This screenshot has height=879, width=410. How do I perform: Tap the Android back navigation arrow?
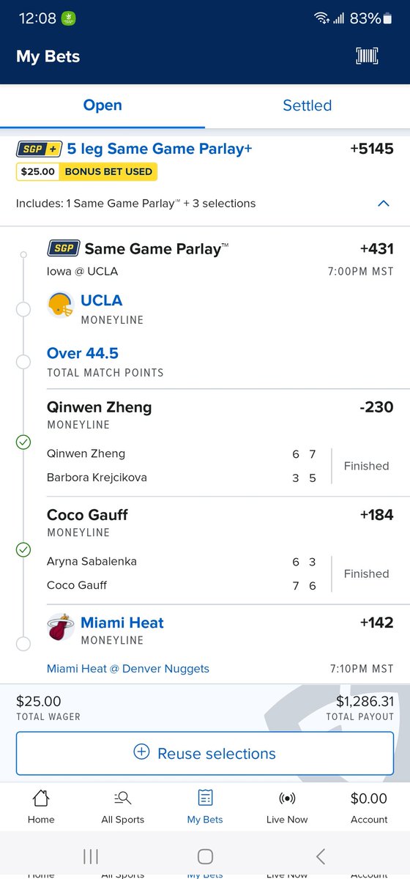pos(320,856)
